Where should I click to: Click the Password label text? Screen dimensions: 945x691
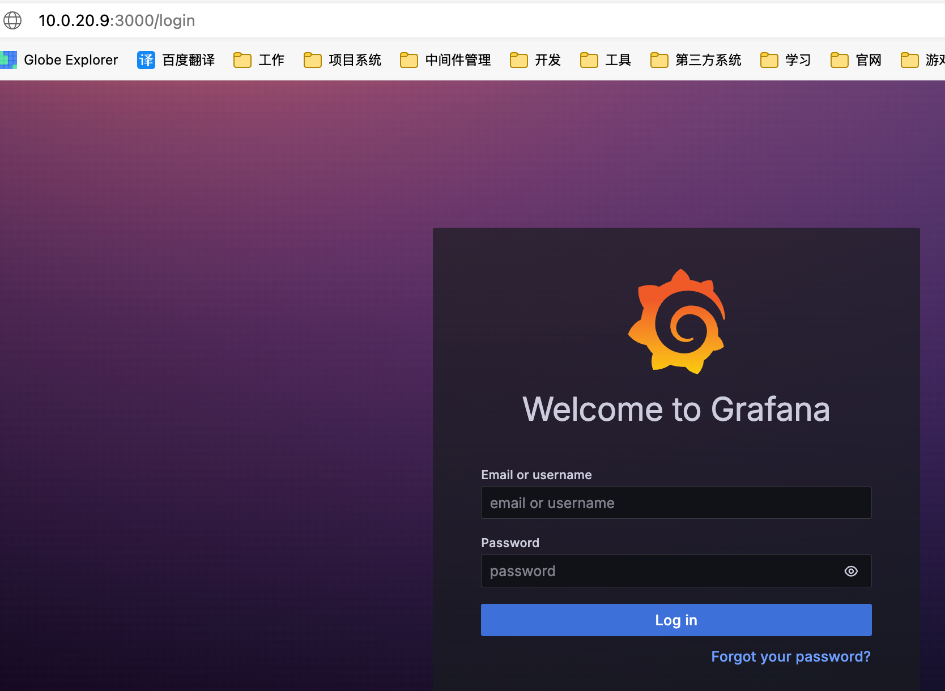coord(510,543)
